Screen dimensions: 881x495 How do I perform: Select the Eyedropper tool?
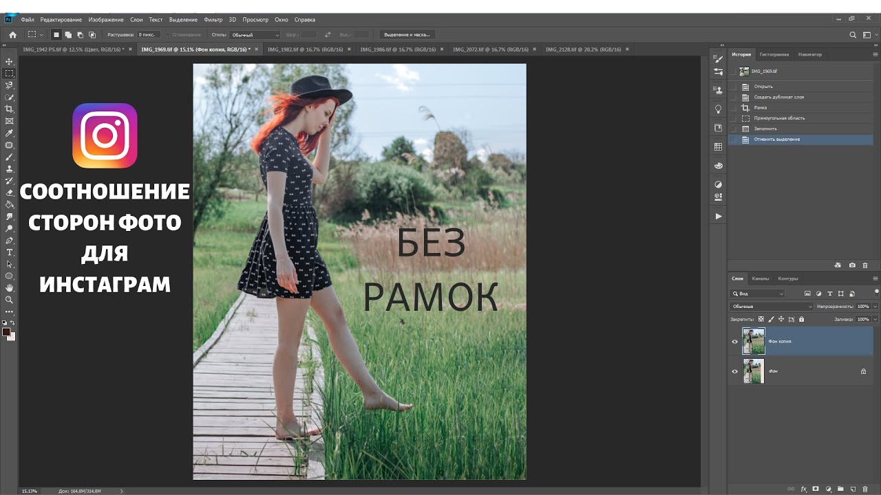9,133
